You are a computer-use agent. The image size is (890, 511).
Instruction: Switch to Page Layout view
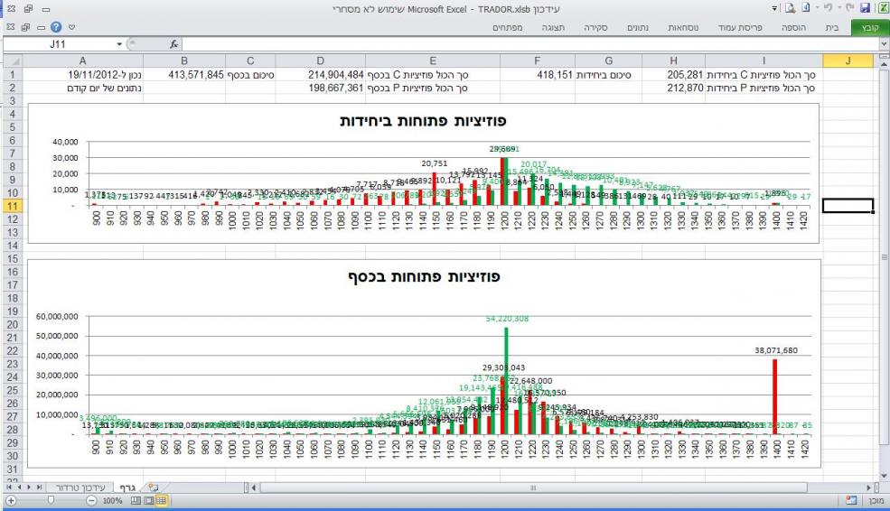[149, 499]
